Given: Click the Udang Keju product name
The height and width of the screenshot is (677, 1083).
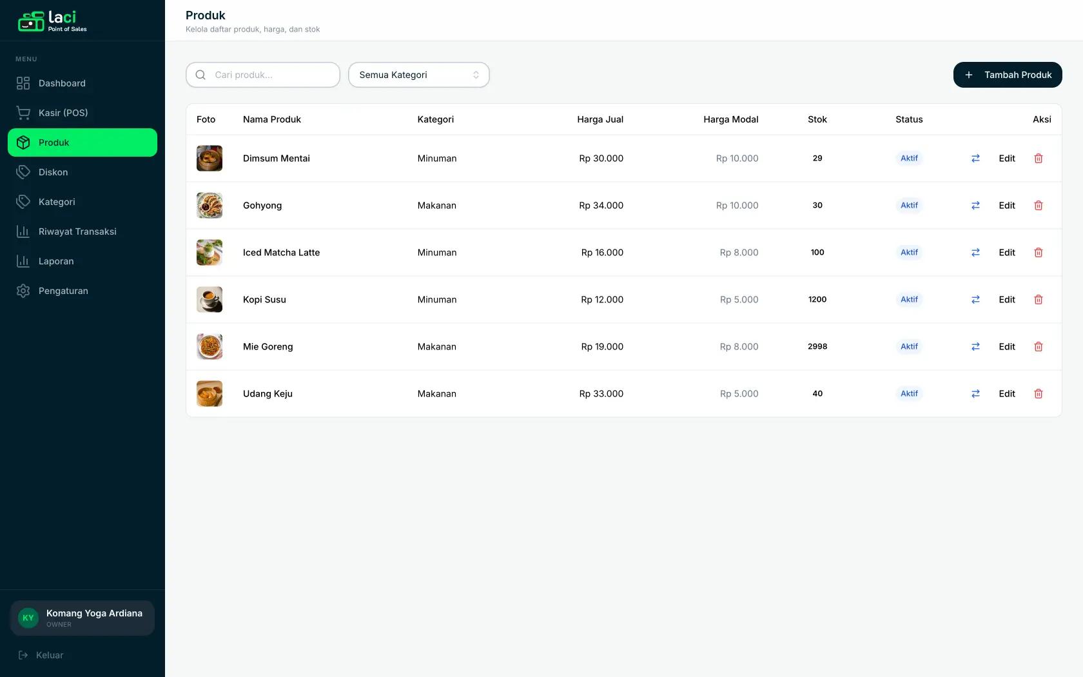Looking at the screenshot, I should [x=268, y=393].
